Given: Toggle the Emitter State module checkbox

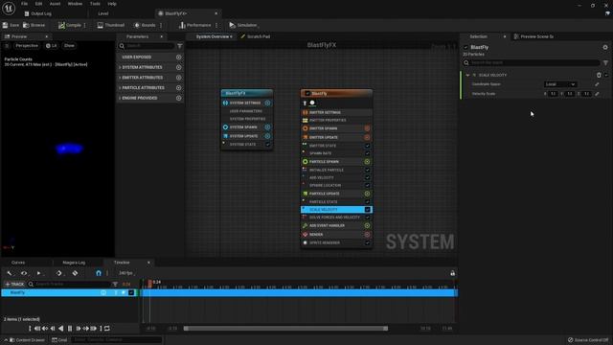Looking at the screenshot, I should pos(368,146).
